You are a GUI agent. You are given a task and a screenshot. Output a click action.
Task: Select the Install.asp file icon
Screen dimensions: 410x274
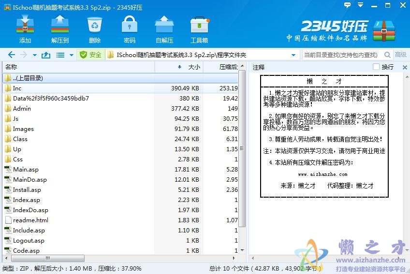coord(8,189)
